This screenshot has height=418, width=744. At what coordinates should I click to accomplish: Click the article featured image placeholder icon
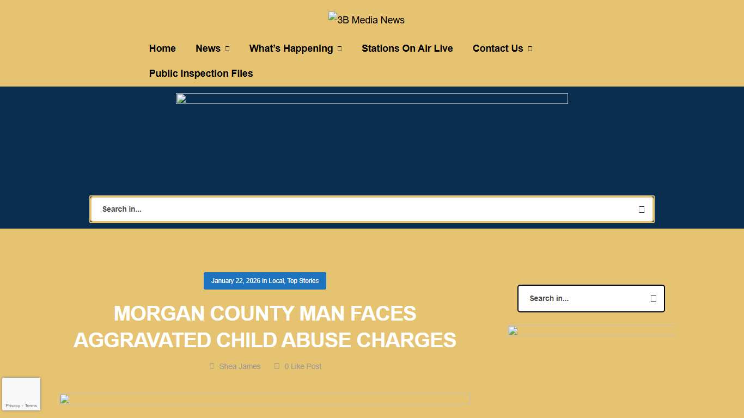tap(64, 399)
